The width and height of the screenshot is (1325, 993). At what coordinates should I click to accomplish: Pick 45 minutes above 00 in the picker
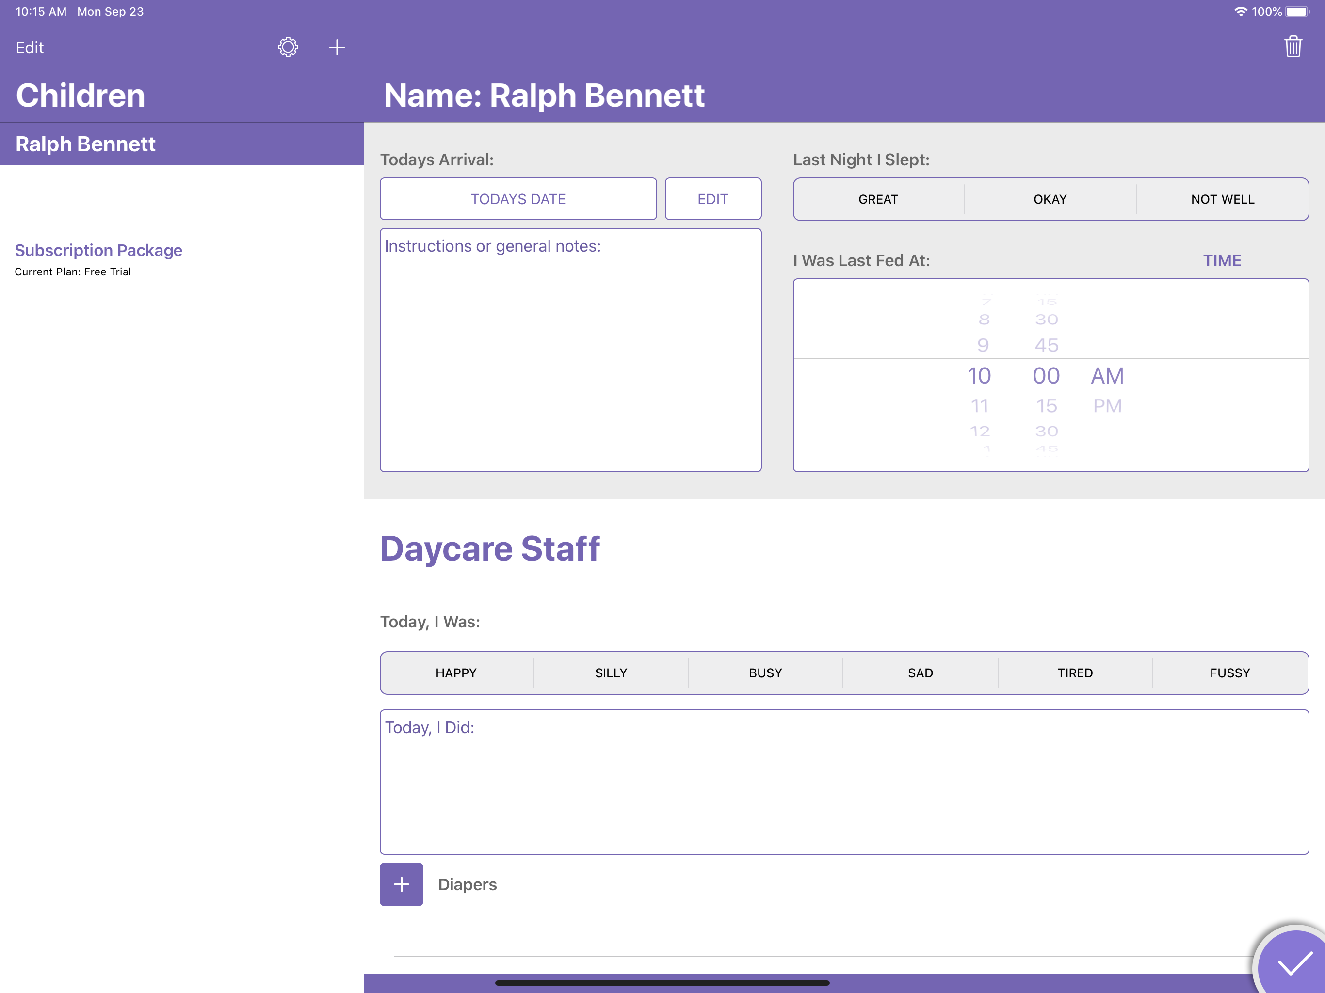(x=1047, y=345)
